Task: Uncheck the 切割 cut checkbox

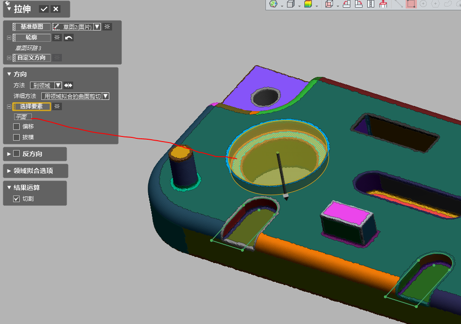Action: coord(16,199)
